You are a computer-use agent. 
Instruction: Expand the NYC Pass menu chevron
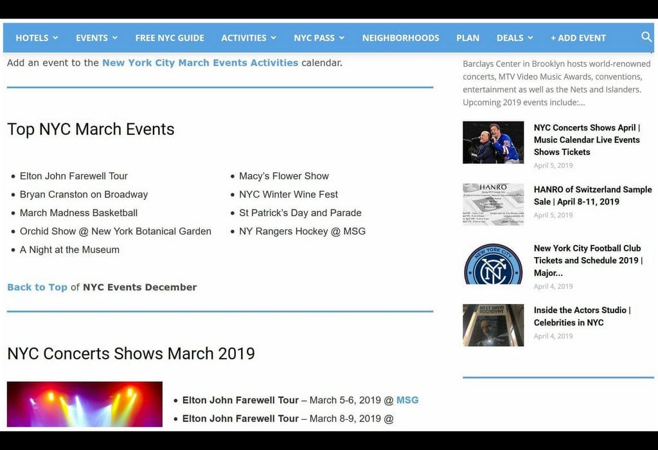pyautogui.click(x=342, y=38)
